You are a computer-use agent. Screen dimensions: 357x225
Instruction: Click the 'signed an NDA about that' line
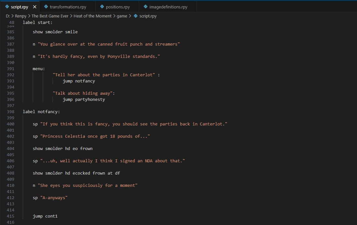[109, 161]
